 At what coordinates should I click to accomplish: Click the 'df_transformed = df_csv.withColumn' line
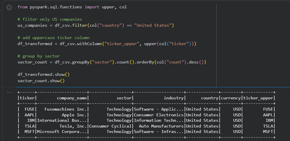click(x=107, y=44)
